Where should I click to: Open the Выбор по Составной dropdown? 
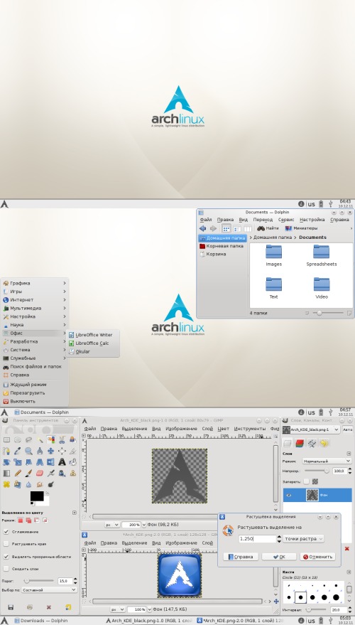(x=50, y=589)
